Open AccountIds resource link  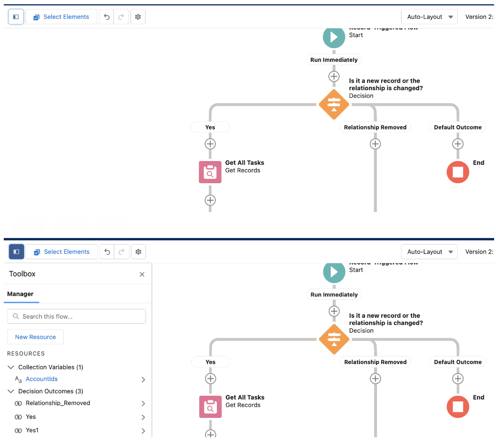[42, 379]
